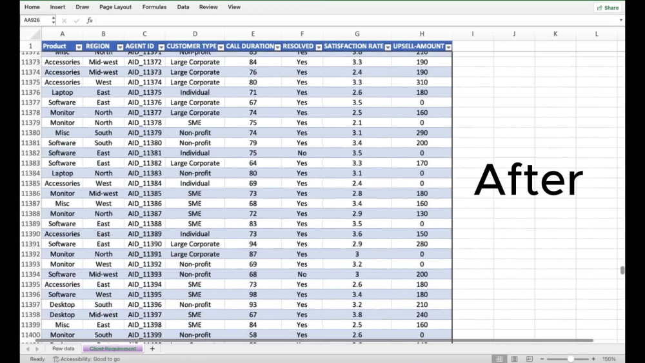The height and width of the screenshot is (363, 645).
Task: Click call duration 98 in row 11396
Action: (253, 295)
